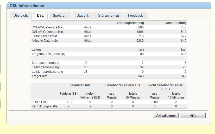Open the Spektrum tab
Viewport: 215px width, 134px height.
pos(60,16)
